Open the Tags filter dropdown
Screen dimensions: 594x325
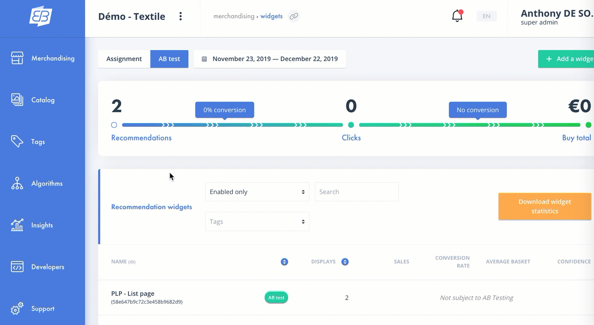tap(257, 222)
